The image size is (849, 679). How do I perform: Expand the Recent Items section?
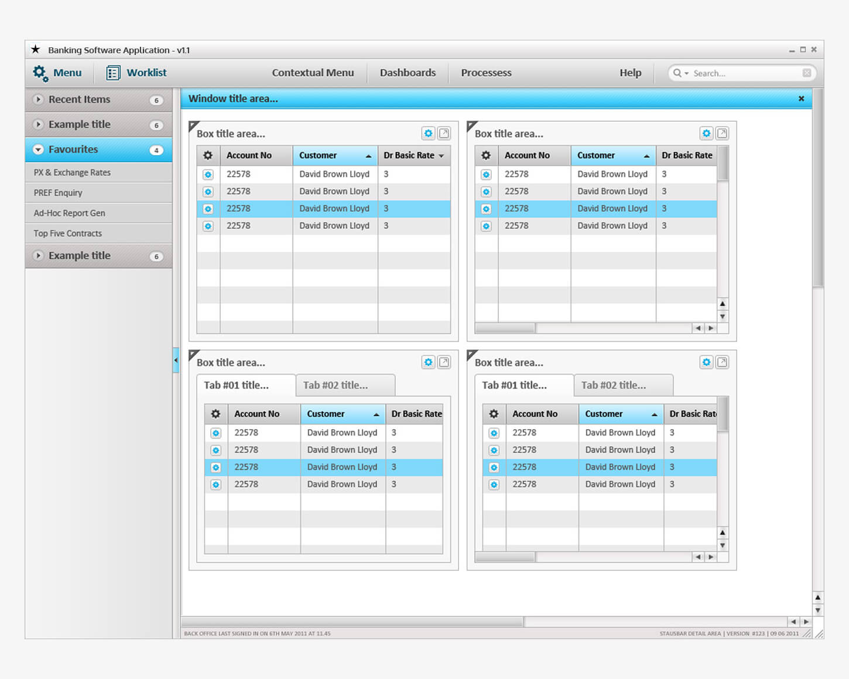[38, 100]
